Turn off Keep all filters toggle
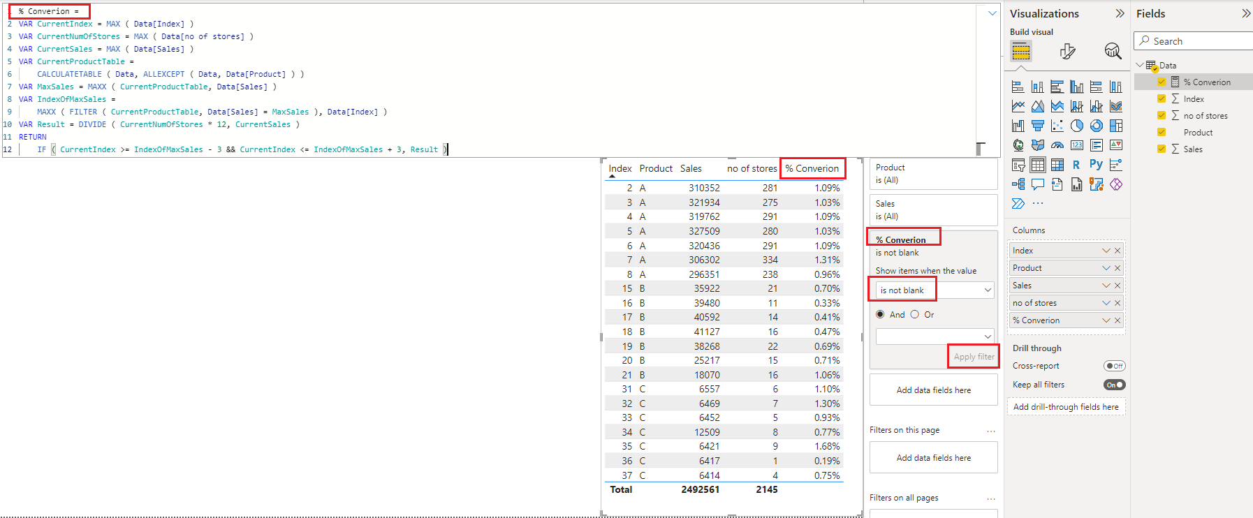This screenshot has height=518, width=1253. click(x=1115, y=385)
